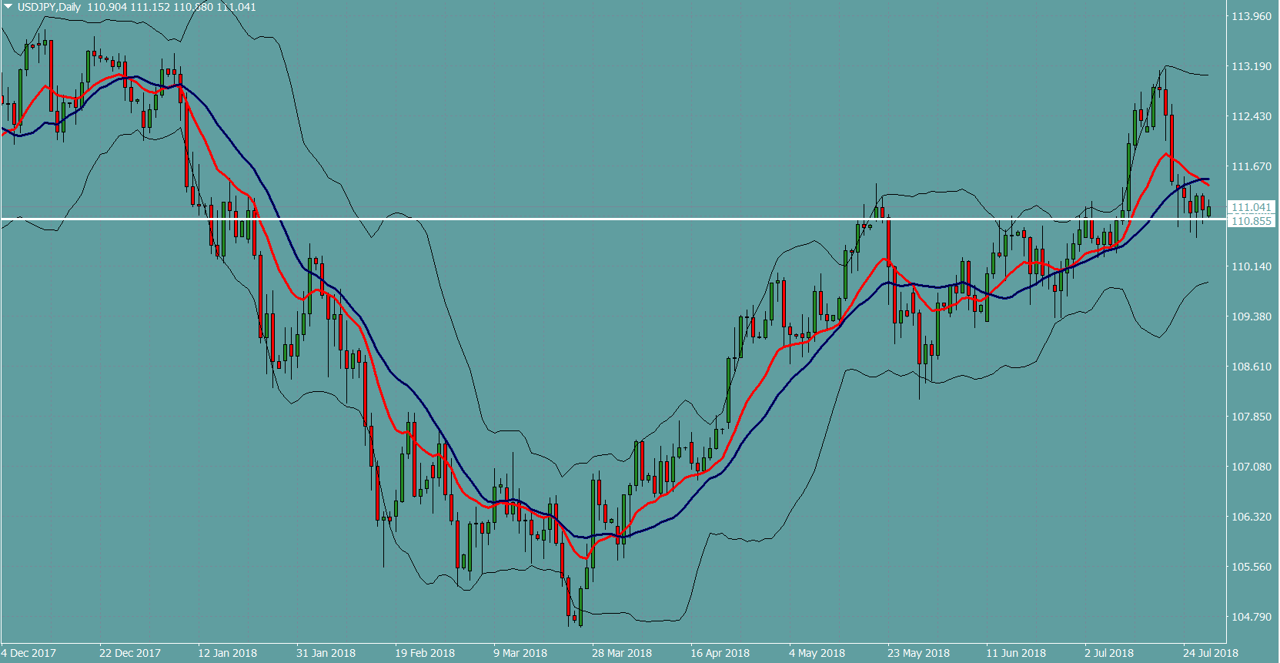The height and width of the screenshot is (663, 1280).
Task: Click the 16 Apr 2018 date label
Action: 720,653
